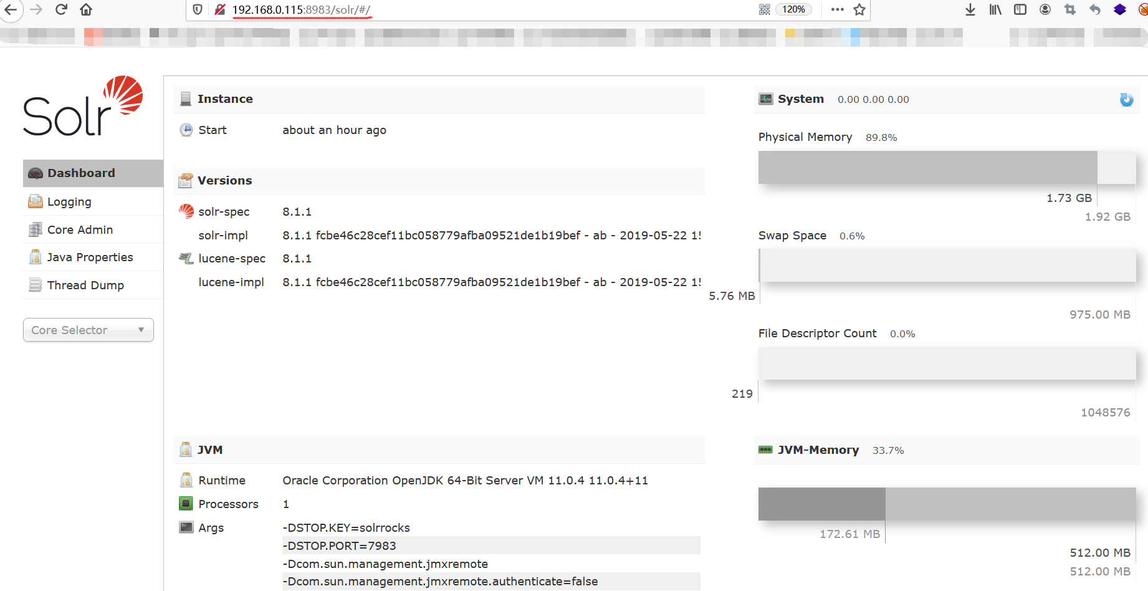Click the blue diamond extension icon

click(1120, 9)
